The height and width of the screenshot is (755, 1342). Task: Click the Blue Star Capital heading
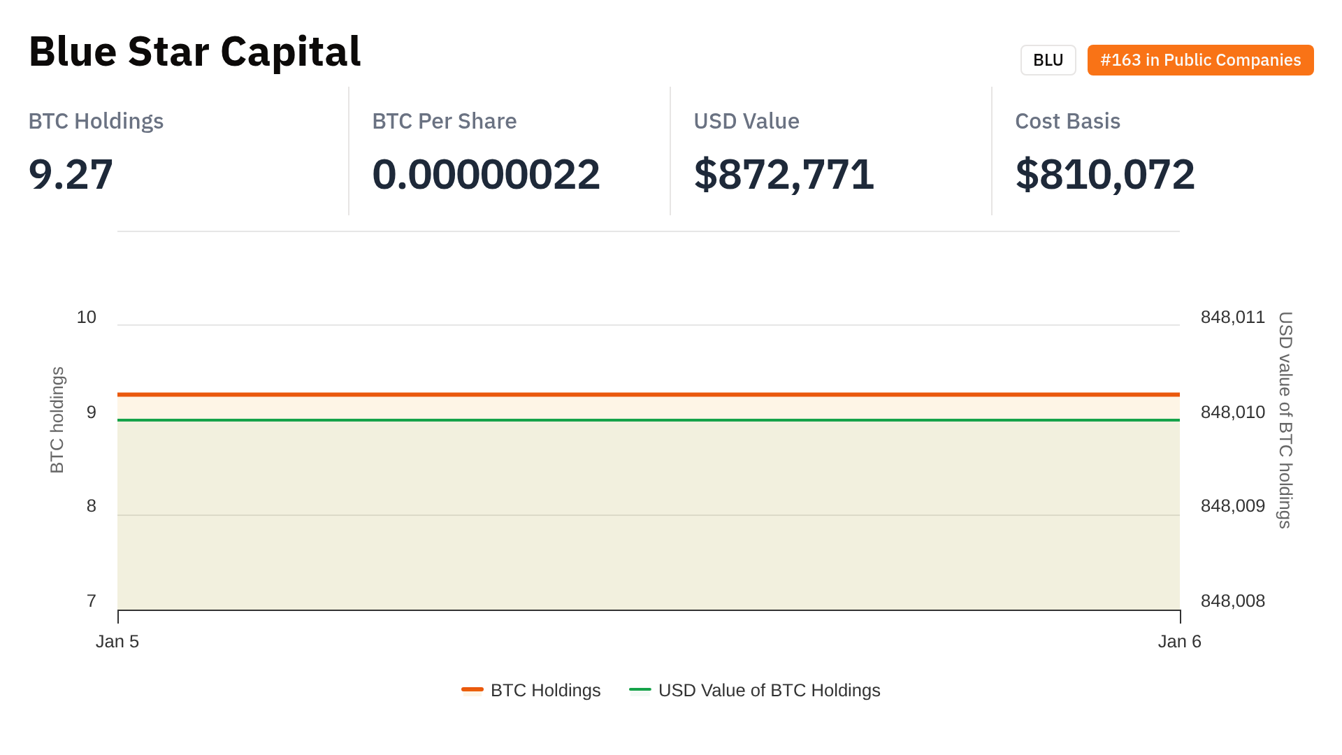pyautogui.click(x=195, y=52)
